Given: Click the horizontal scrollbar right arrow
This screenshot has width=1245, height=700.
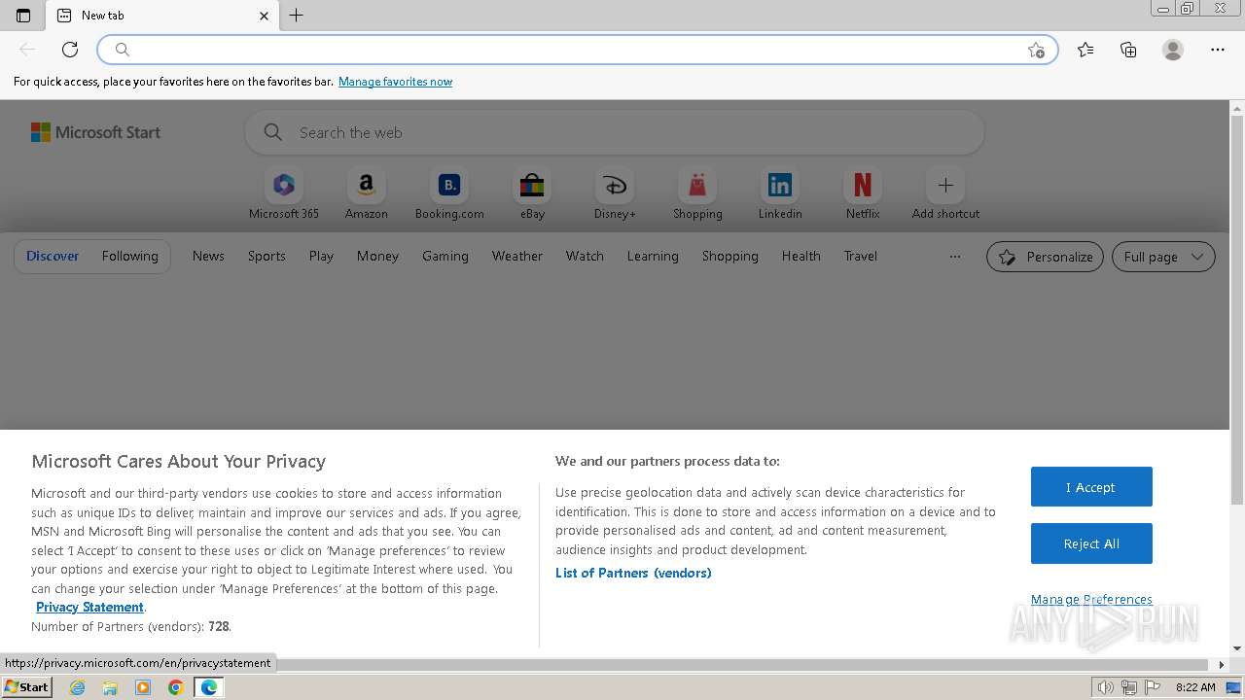Looking at the screenshot, I should (x=1222, y=665).
